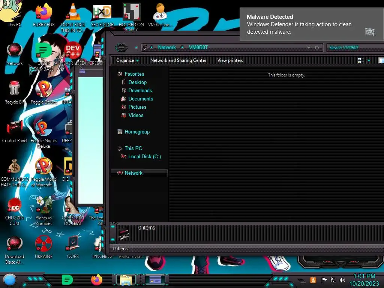
Task: Open the Download Black Ali desktop icon
Action: (15, 250)
